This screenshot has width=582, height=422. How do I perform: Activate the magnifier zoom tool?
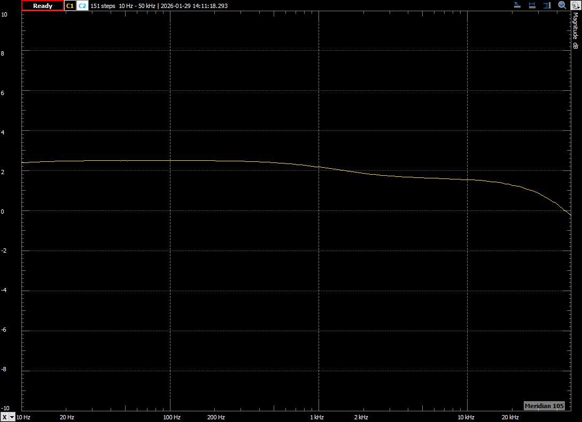(562, 5)
